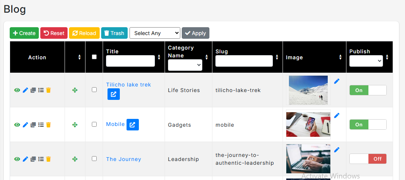
Task: Open list icon for The Journey row
Action: pyautogui.click(x=41, y=159)
